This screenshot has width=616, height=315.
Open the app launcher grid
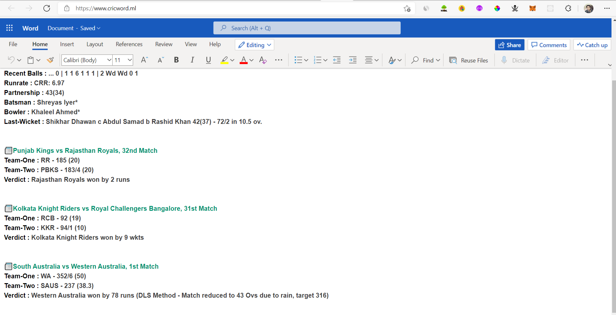[9, 28]
